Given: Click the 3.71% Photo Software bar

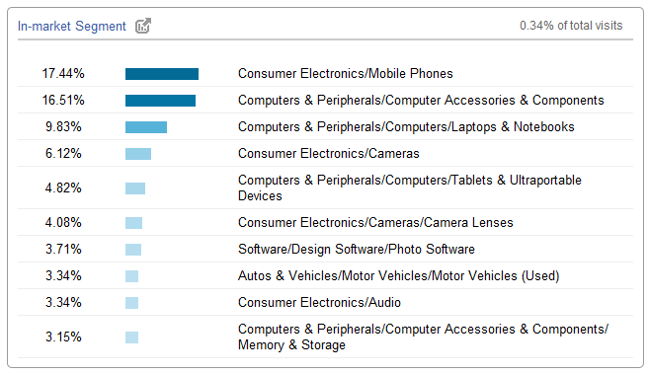Looking at the screenshot, I should (133, 250).
